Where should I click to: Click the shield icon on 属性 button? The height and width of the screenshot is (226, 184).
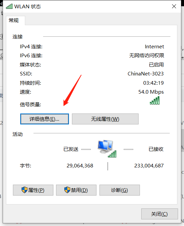tap(25, 190)
